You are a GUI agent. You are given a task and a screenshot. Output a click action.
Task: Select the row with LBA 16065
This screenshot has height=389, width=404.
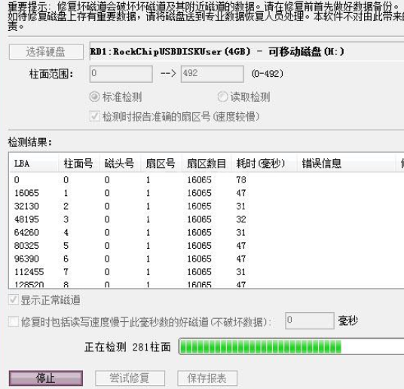point(206,193)
